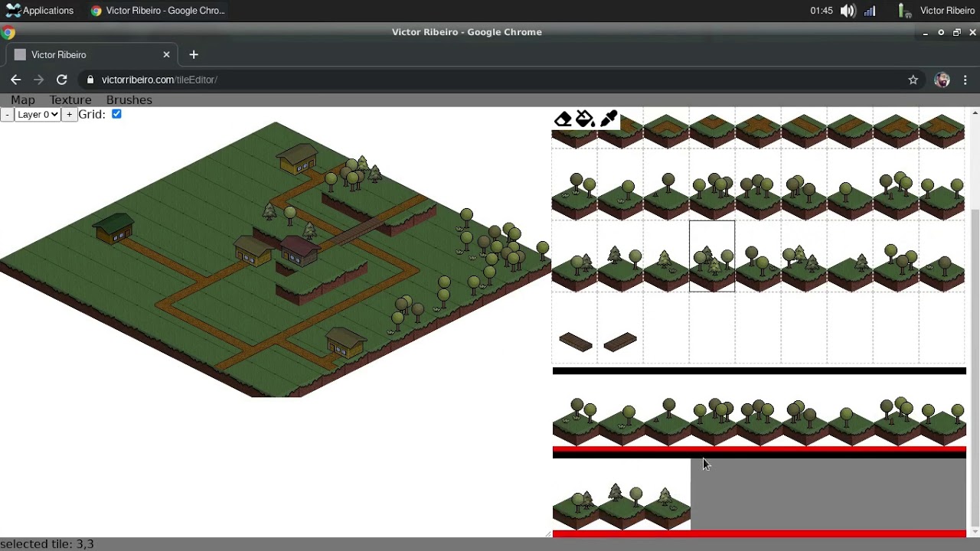Viewport: 980px width, 551px height.
Task: Select the Eyedropper tool
Action: tap(609, 119)
